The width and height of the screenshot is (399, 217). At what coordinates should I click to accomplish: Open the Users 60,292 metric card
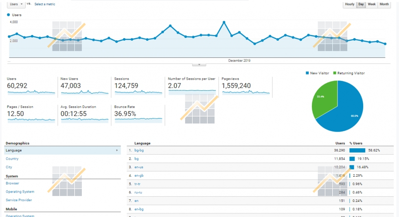[x=31, y=86]
